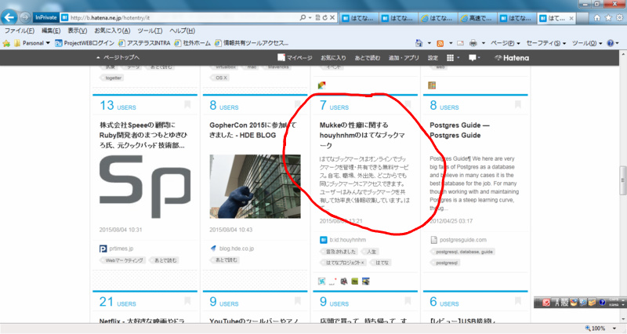
Task: Open the GopherCon blue bear thumbnail image
Action: 256,187
